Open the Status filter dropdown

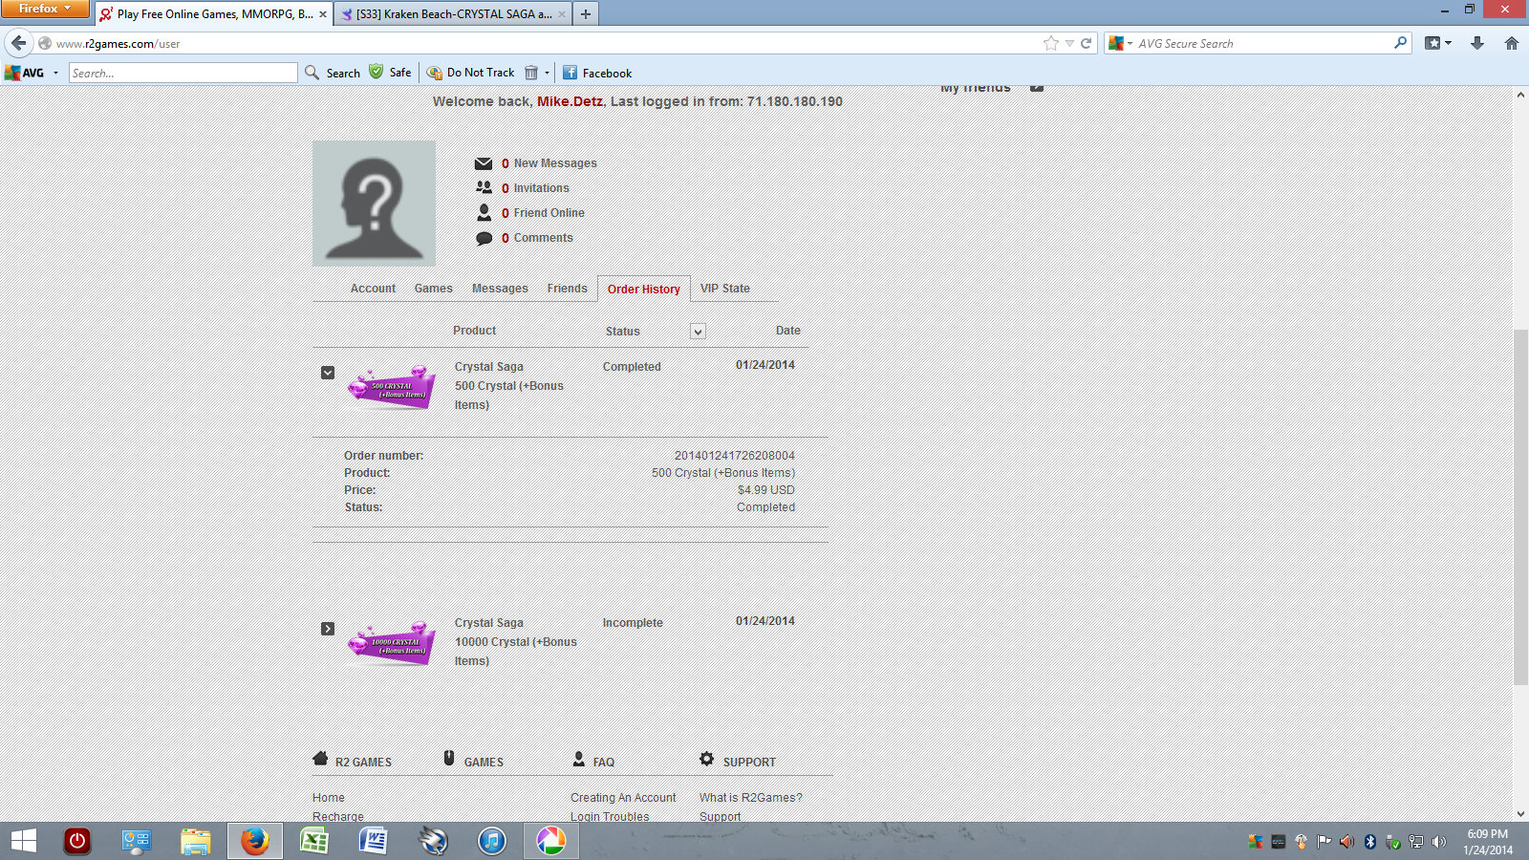click(698, 332)
